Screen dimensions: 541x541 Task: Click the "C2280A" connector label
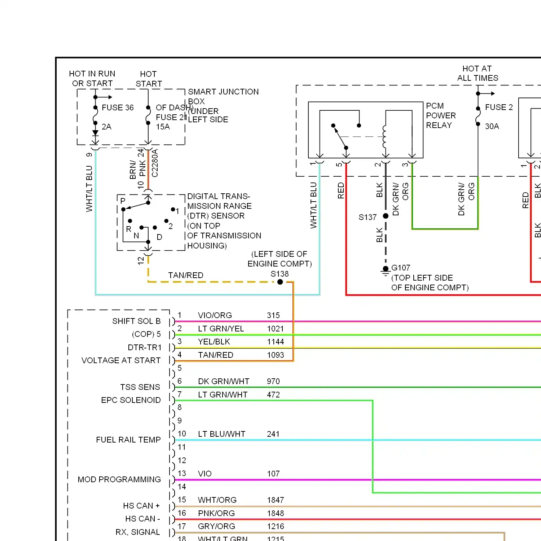pos(155,163)
